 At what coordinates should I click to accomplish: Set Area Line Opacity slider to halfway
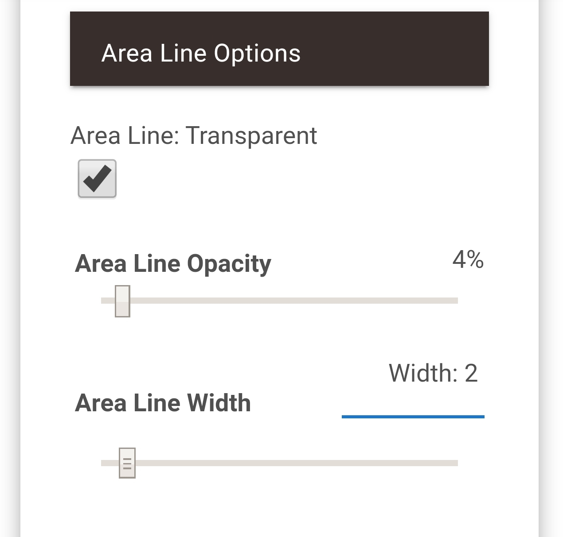point(279,301)
